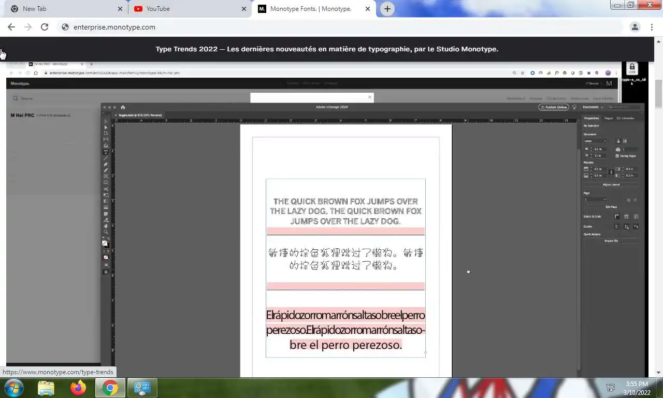The height and width of the screenshot is (398, 663).
Task: Select the Direct Selection tool in InDesign
Action: [106, 127]
